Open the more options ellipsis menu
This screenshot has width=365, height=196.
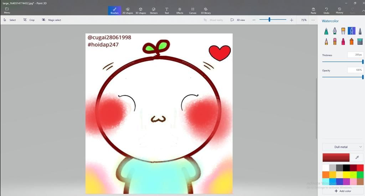coord(313,20)
